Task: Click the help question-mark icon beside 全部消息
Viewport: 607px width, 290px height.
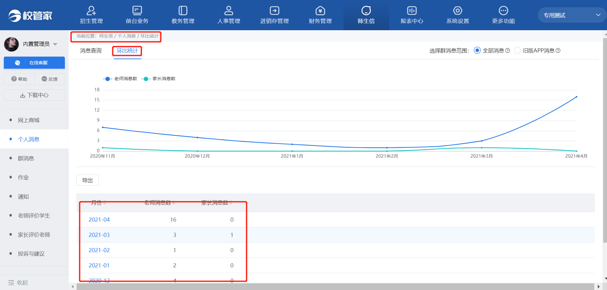Action: coord(507,51)
